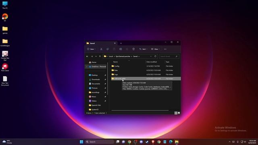Open the Windows Start button
The width and height of the screenshot is (258, 145).
(81, 142)
